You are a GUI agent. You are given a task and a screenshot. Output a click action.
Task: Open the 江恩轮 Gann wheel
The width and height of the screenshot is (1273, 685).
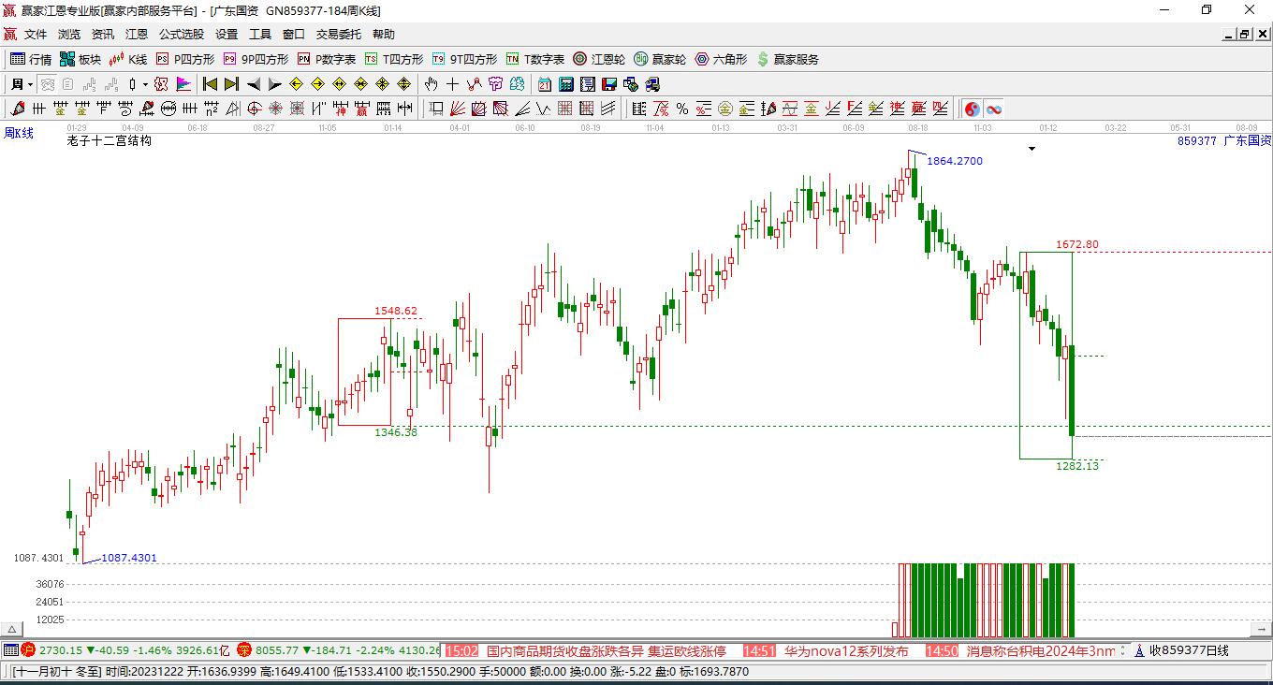point(599,59)
